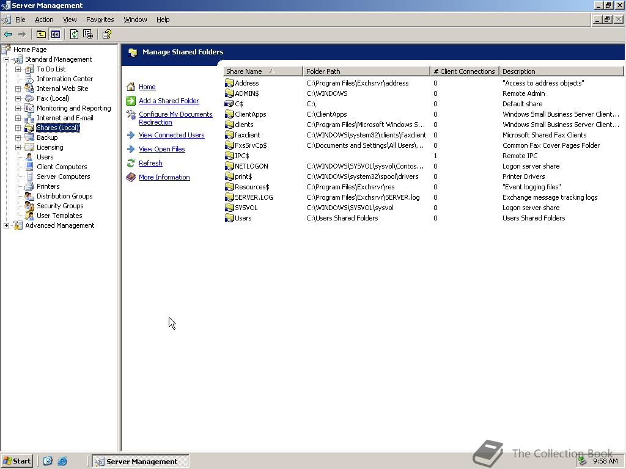Screen dimensions: 626x469
Task: Click the Users share folder icon
Action: [229, 218]
